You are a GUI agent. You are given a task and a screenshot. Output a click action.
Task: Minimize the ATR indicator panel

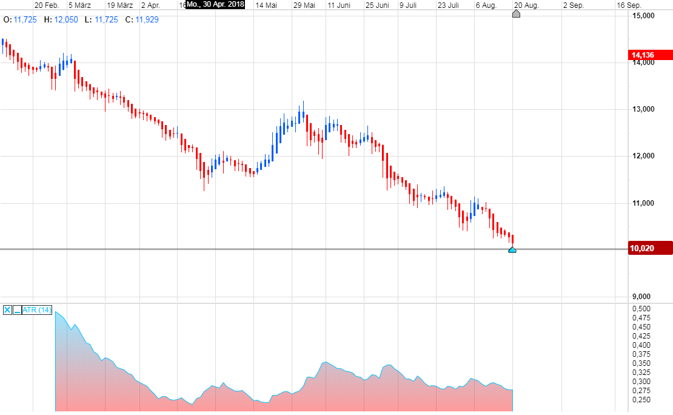pyautogui.click(x=17, y=310)
